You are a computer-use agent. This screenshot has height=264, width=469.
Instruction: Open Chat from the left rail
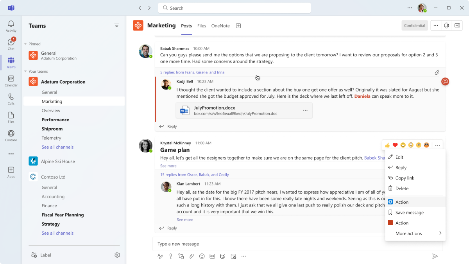pyautogui.click(x=11, y=44)
